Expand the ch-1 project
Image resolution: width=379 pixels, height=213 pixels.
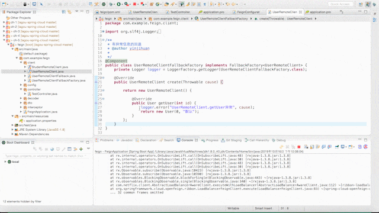pyautogui.click(x=4, y=22)
